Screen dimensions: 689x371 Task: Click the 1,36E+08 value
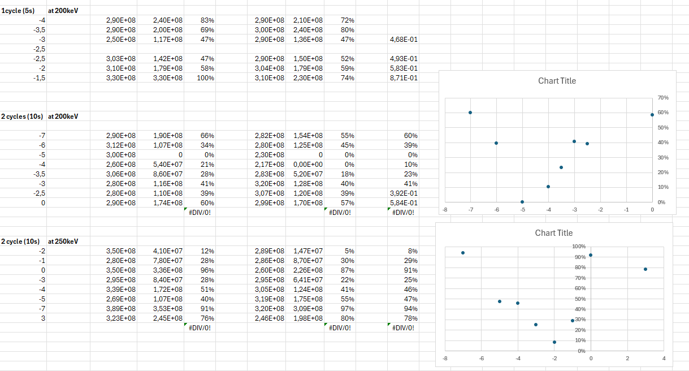(x=305, y=40)
